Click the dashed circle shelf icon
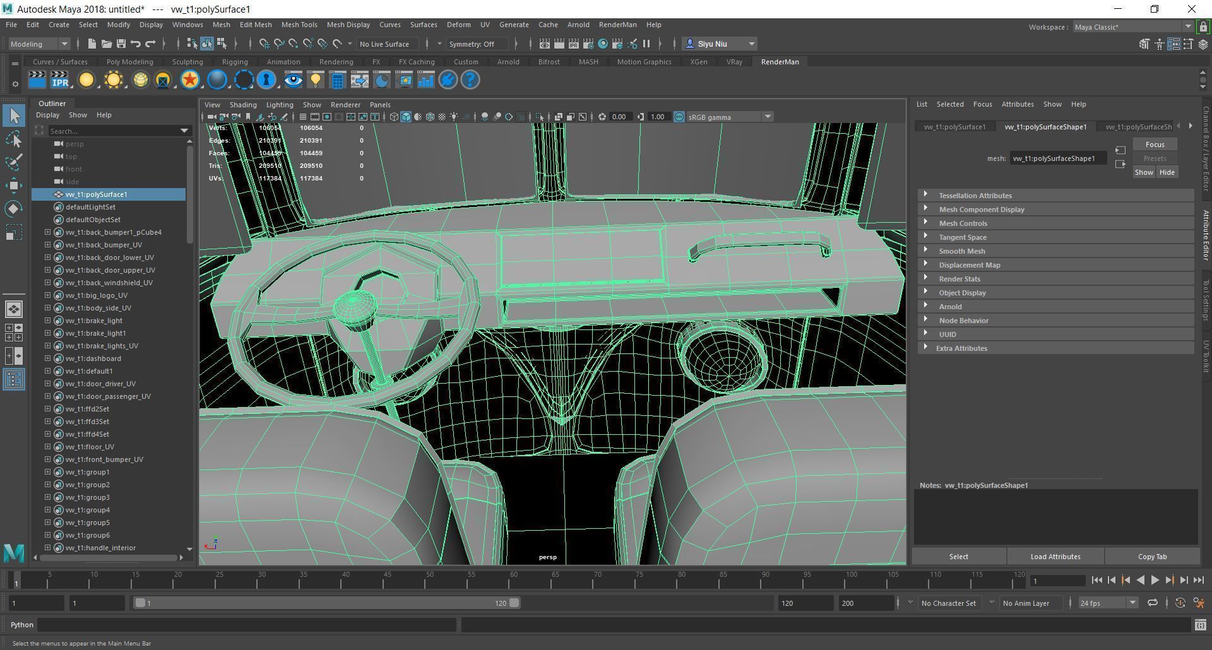 click(x=244, y=80)
